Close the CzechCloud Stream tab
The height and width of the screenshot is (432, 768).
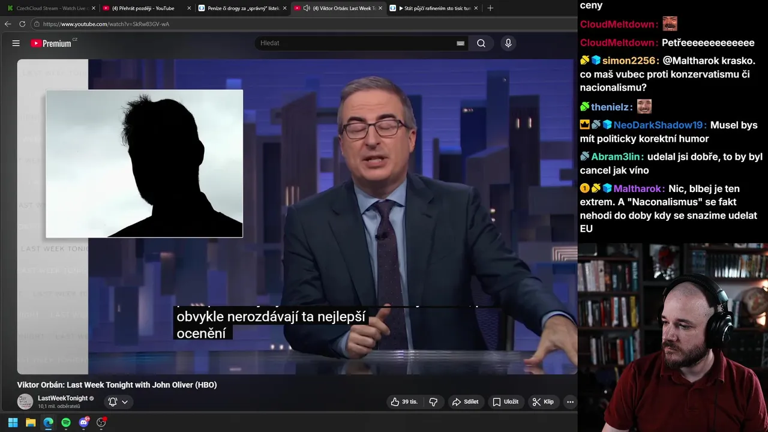pos(94,8)
